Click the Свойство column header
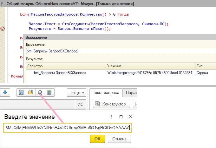The height and width of the screenshot is (148, 216). pos(66,66)
